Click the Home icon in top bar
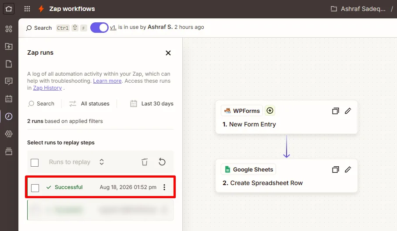This screenshot has width=397, height=231. coord(9,9)
